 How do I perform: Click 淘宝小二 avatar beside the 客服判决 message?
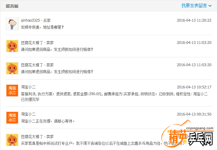tap(12, 91)
